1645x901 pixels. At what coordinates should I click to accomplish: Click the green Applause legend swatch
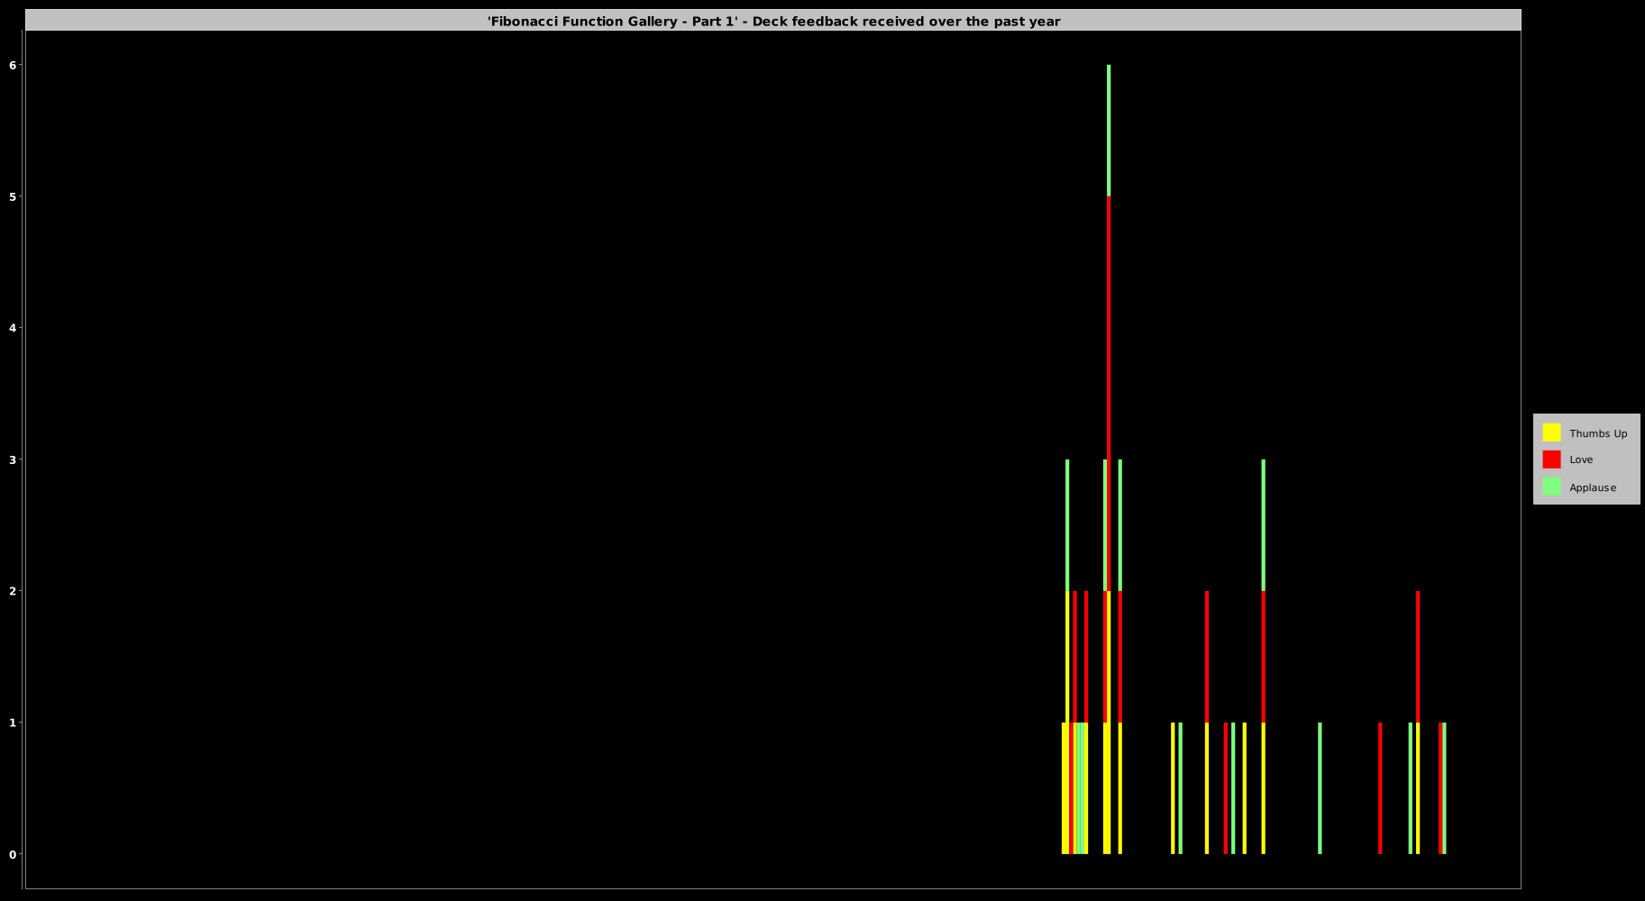click(x=1551, y=487)
